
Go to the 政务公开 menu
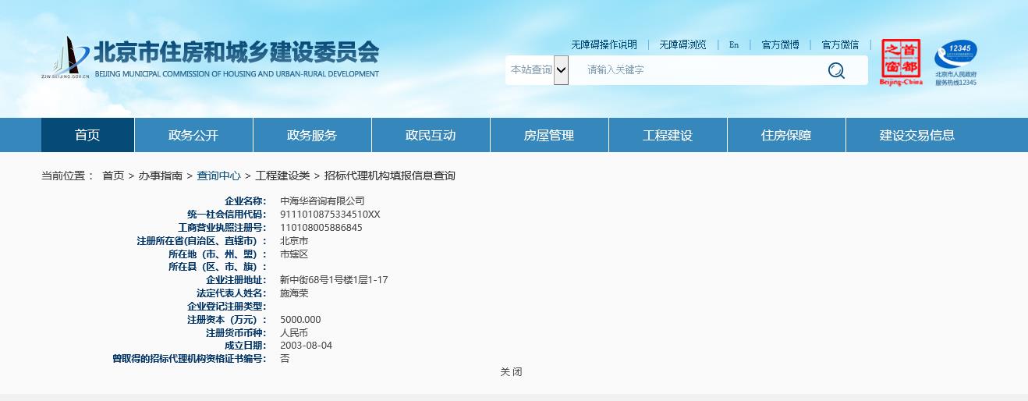(193, 135)
